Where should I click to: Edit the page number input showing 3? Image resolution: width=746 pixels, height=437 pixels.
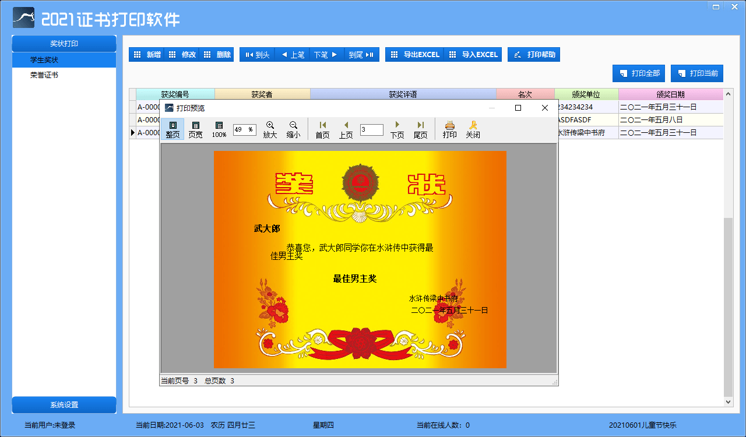tap(371, 129)
